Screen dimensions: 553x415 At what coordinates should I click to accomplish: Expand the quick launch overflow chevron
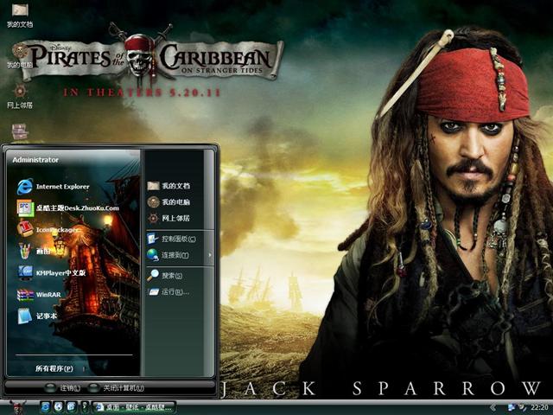tap(84, 407)
